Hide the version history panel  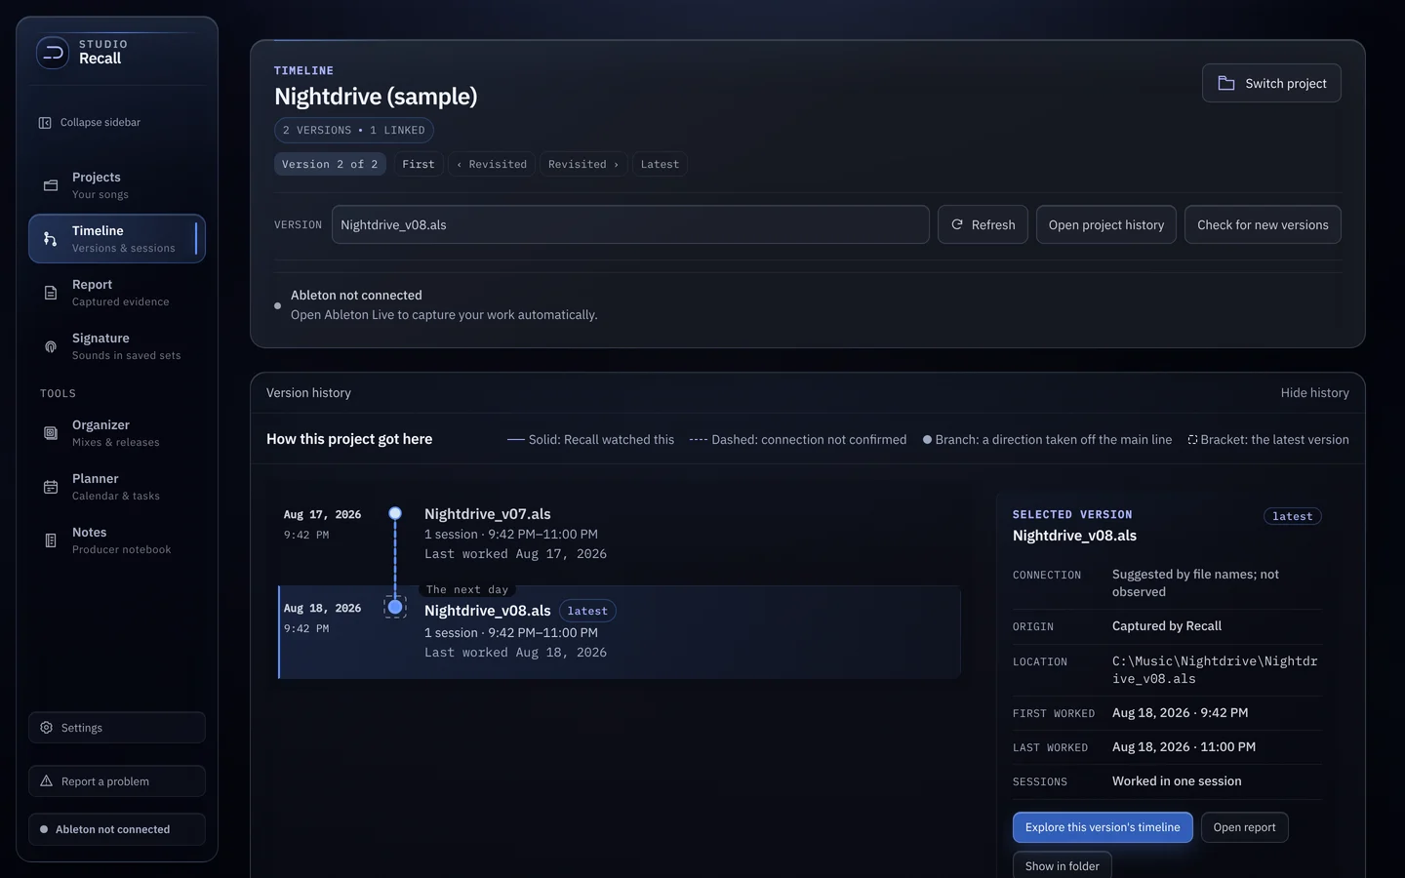point(1314,392)
